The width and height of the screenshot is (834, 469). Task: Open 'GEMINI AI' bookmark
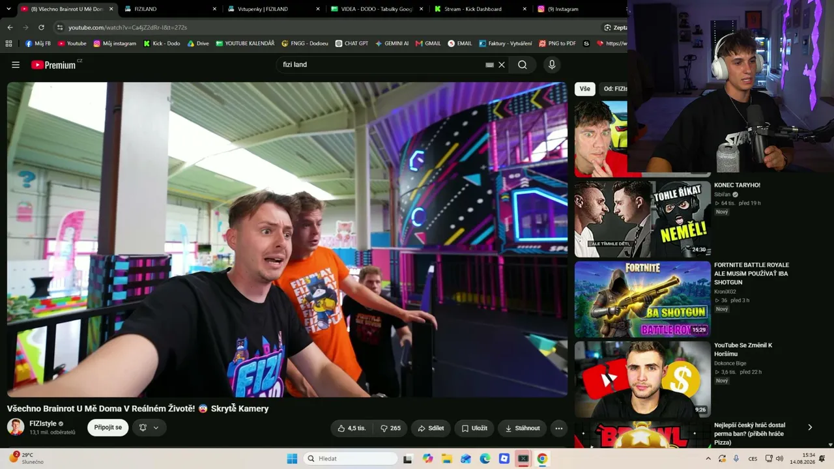(392, 44)
